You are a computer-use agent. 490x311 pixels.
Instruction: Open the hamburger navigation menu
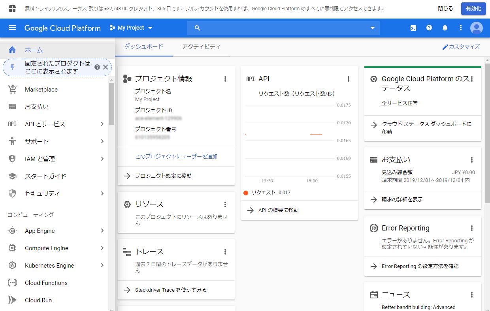(12, 28)
